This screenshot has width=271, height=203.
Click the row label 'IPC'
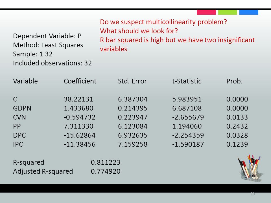pyautogui.click(x=18, y=144)
